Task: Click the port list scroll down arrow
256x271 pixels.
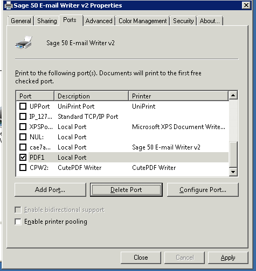Action: 233,172
